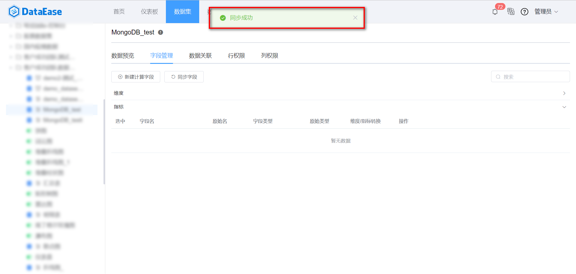Open the 列权限 tab

(x=269, y=56)
